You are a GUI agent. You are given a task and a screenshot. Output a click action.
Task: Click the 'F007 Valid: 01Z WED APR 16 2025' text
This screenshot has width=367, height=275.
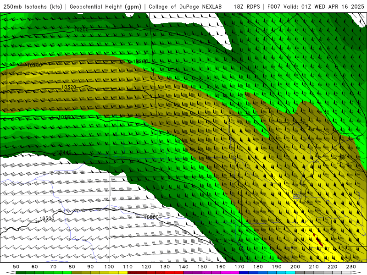(x=316, y=7)
